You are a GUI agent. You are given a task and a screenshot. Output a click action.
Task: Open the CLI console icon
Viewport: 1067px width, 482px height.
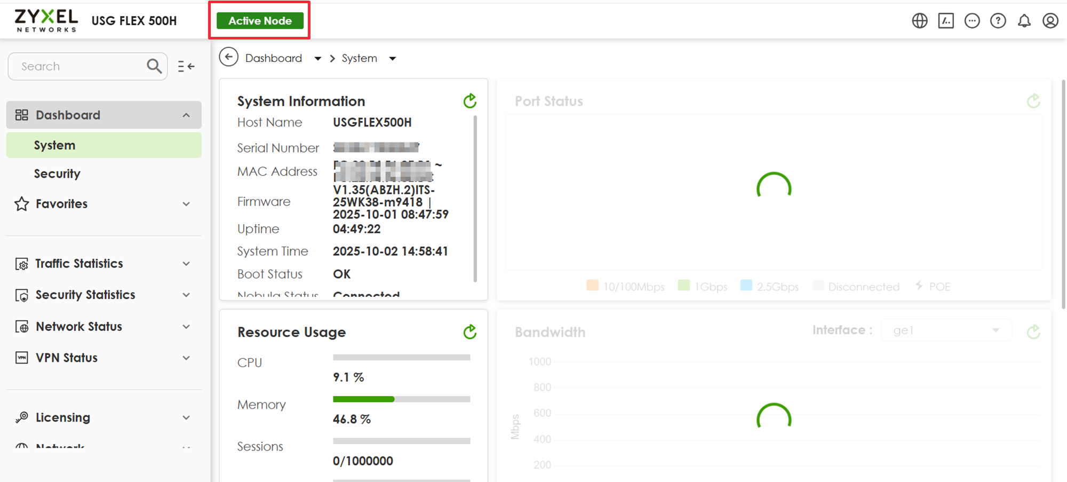(x=946, y=21)
